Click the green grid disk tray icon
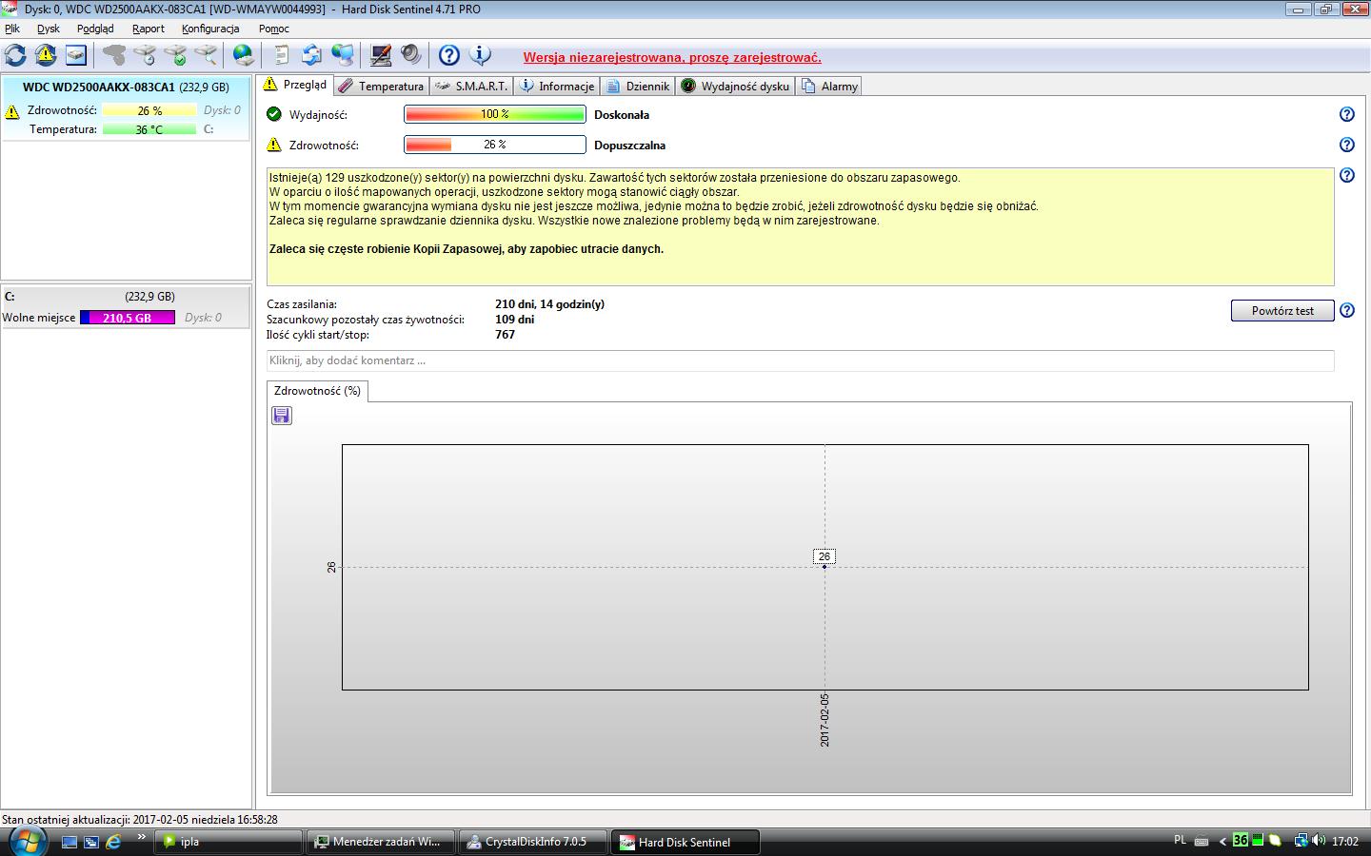The height and width of the screenshot is (856, 1371). point(1258,841)
